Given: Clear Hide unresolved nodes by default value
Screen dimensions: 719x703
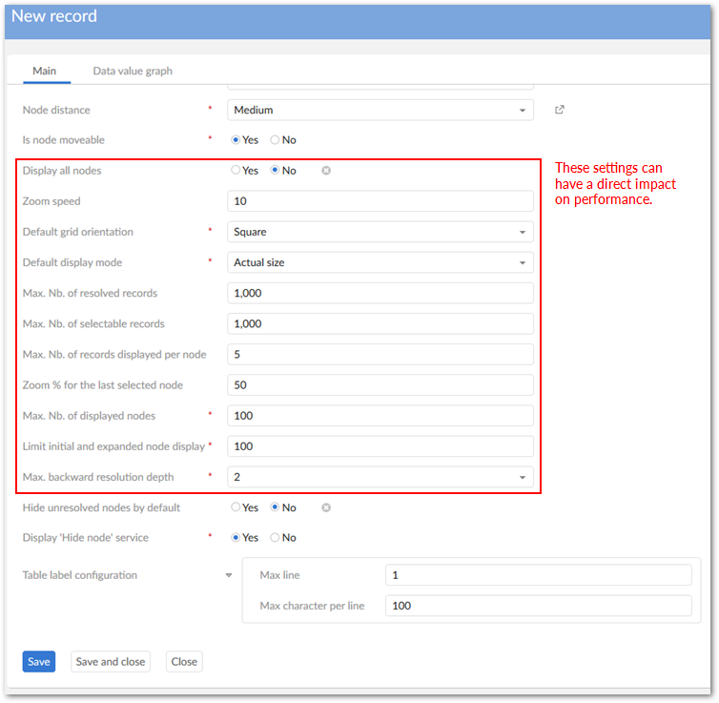Looking at the screenshot, I should coord(326,507).
